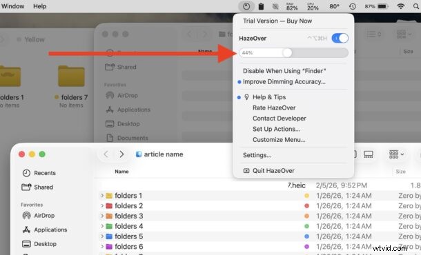Screen dimensions: 421x255
Task: Select the folders 1 yellow folder row
Action: click(x=260, y=196)
